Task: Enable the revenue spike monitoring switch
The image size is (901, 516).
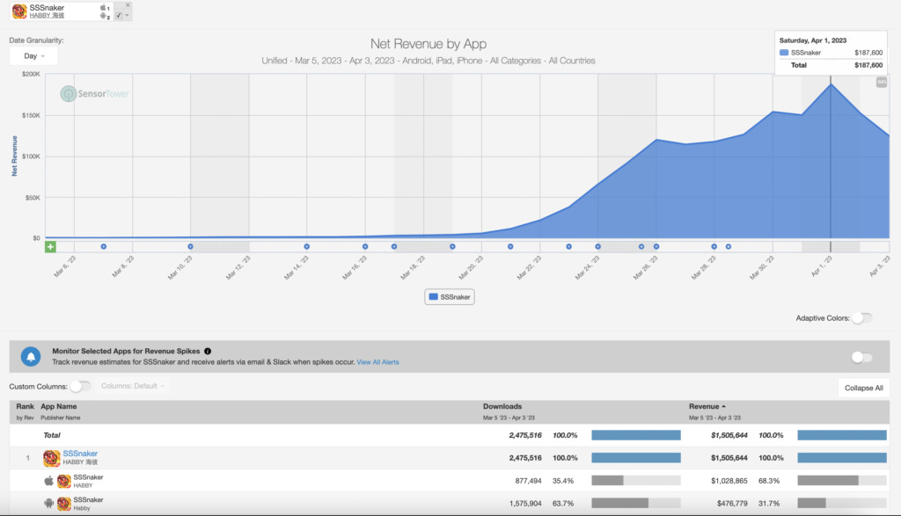Action: point(862,357)
